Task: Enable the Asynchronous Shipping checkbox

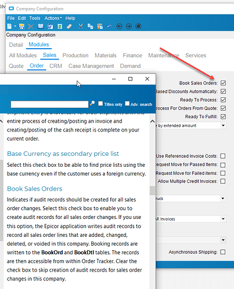Action: pyautogui.click(x=223, y=252)
